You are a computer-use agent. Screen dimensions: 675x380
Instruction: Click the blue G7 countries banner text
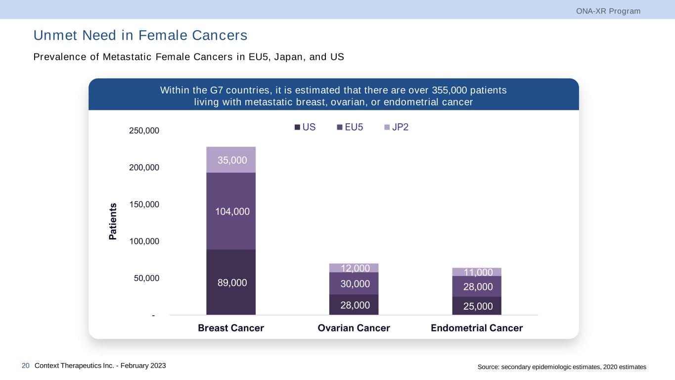point(333,96)
